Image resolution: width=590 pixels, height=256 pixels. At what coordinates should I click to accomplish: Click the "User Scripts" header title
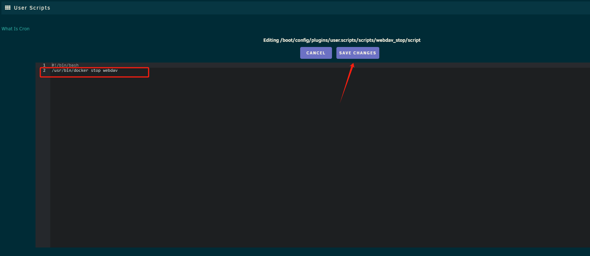32,8
